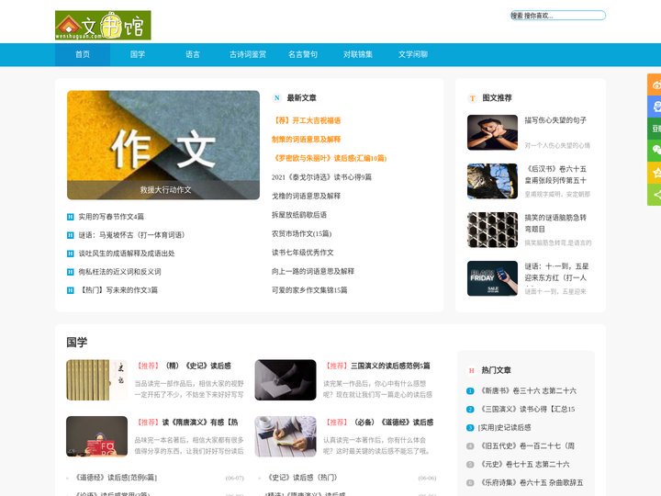Open the 首页 navigation tab
The height and width of the screenshot is (496, 661).
pyautogui.click(x=83, y=54)
